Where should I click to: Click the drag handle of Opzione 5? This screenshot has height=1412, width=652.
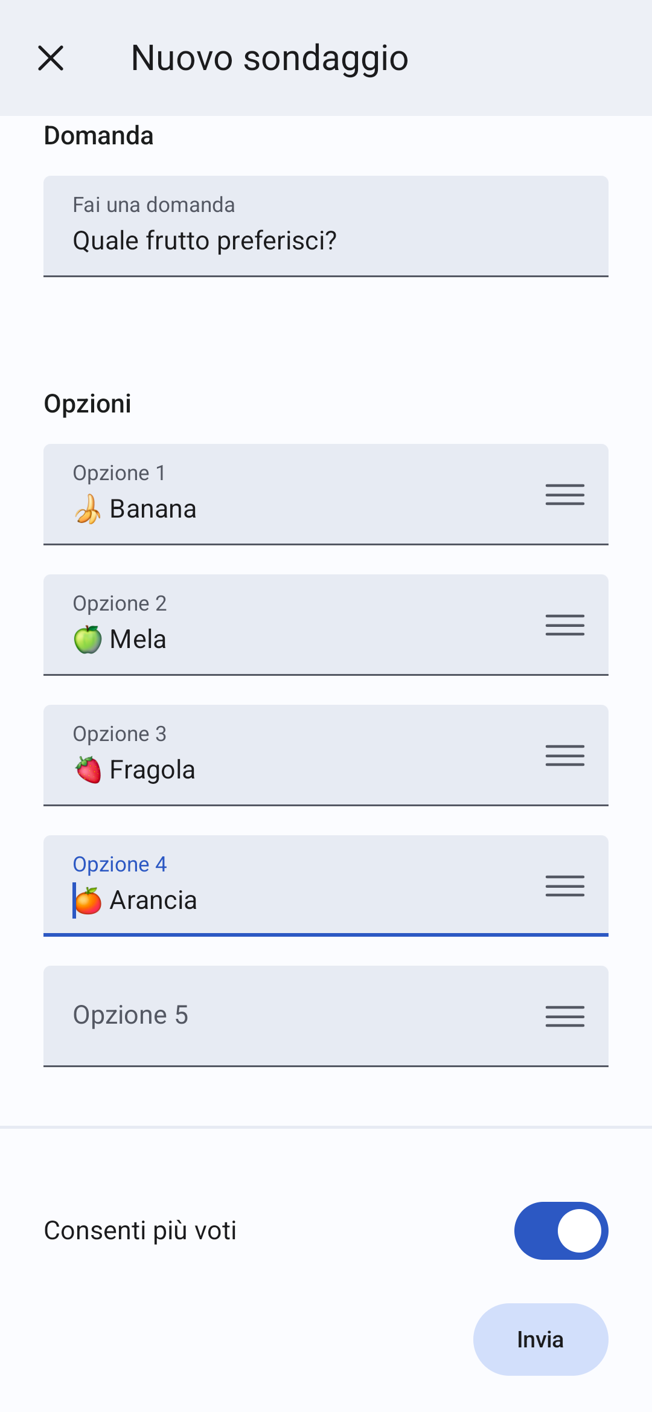[x=564, y=1016]
